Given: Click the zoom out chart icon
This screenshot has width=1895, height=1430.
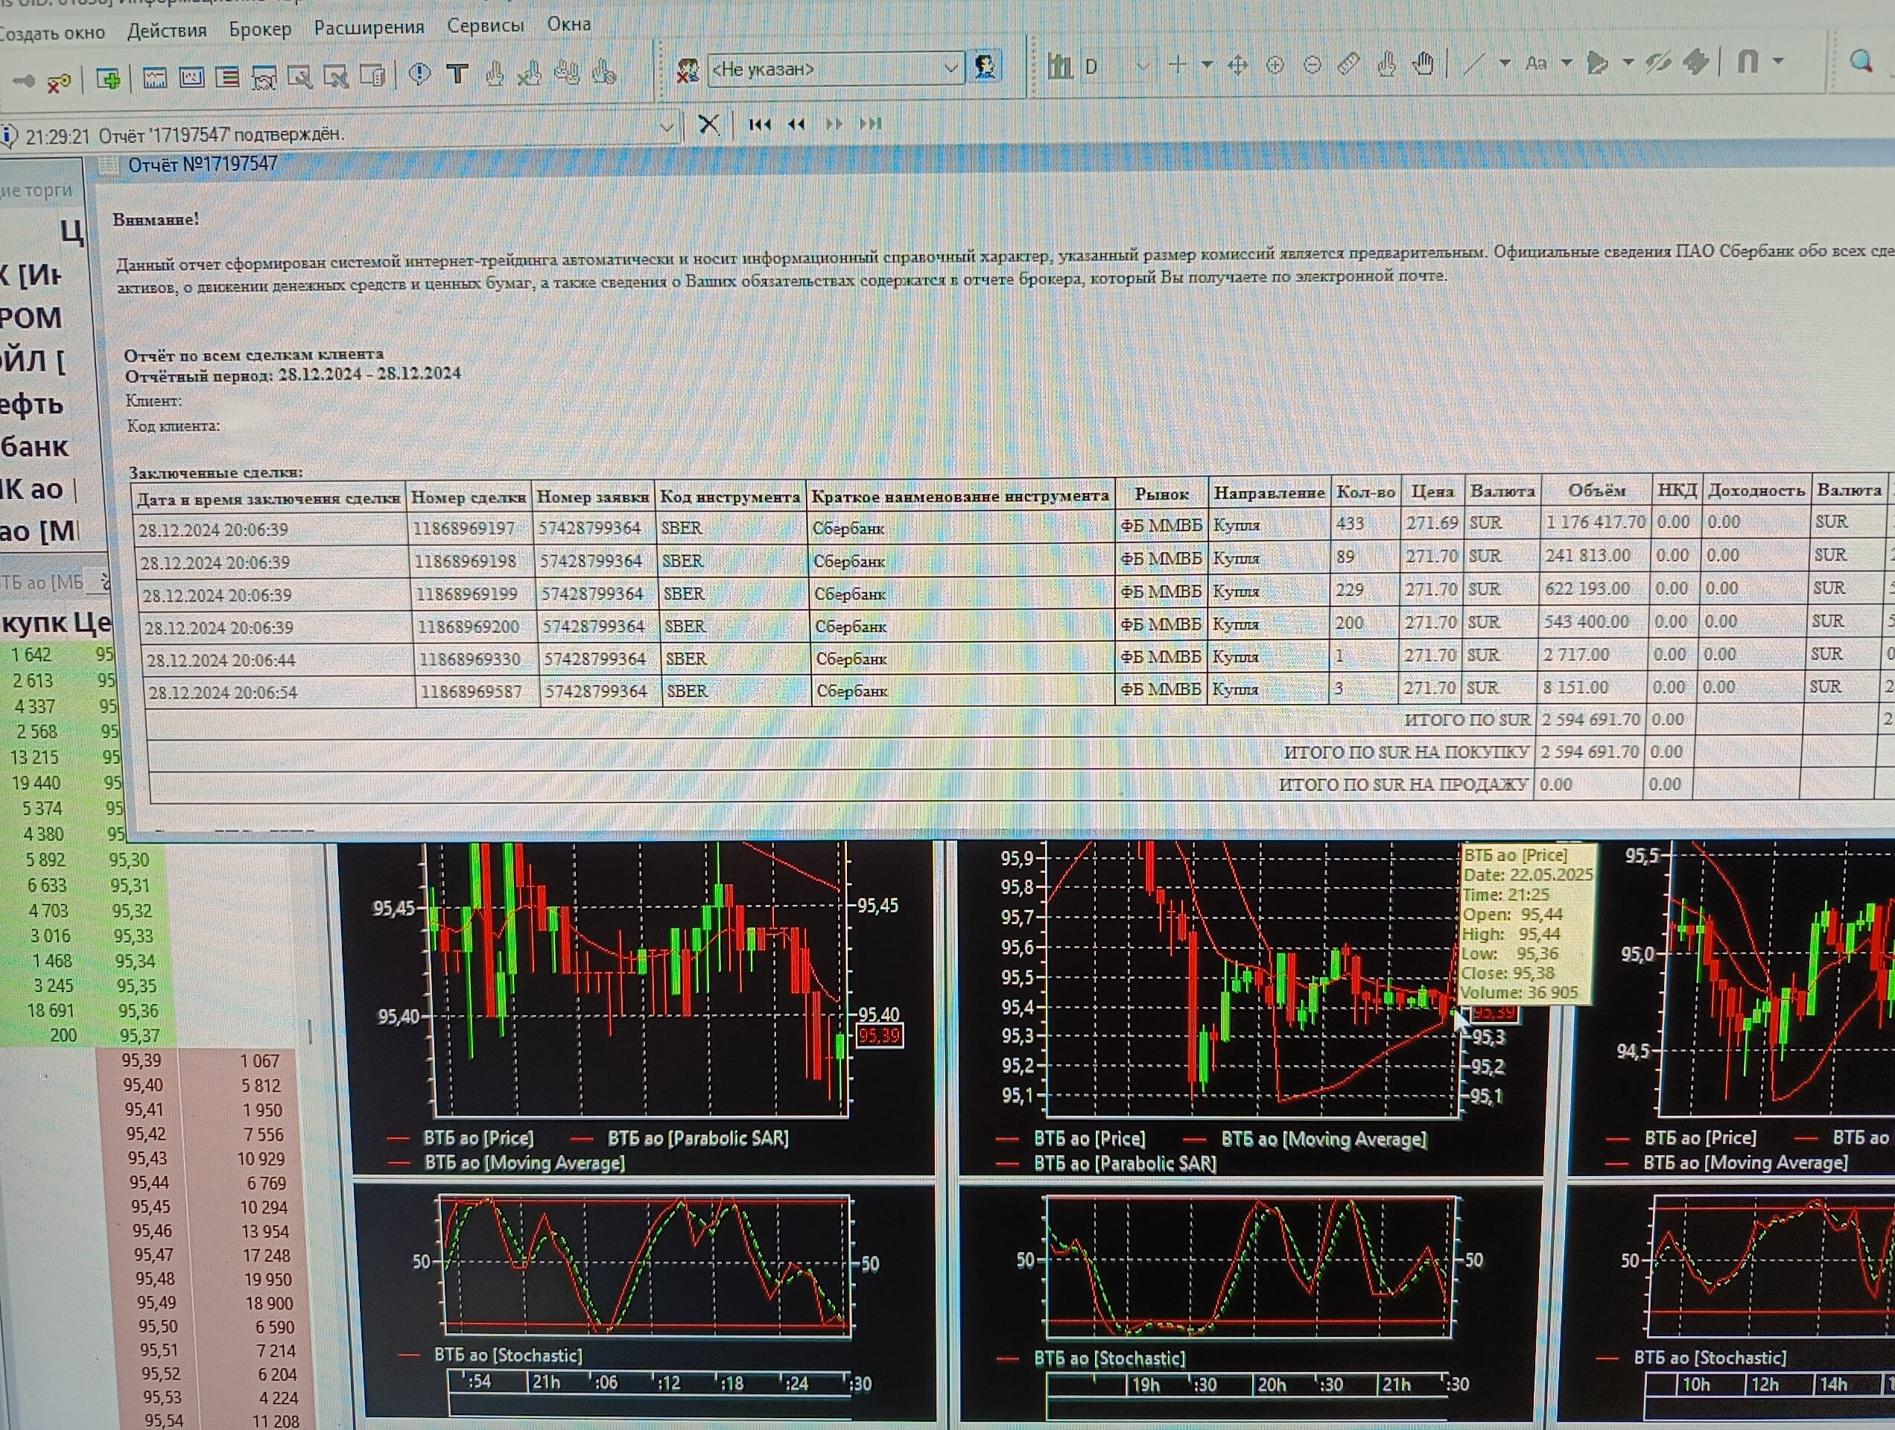Looking at the screenshot, I should click(x=1312, y=65).
